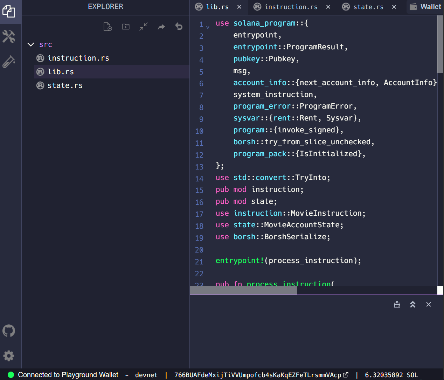
Task: Clear the terminal output
Action: point(397,304)
